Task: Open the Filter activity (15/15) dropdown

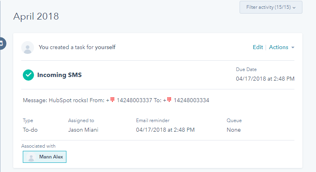Action: 271,7
